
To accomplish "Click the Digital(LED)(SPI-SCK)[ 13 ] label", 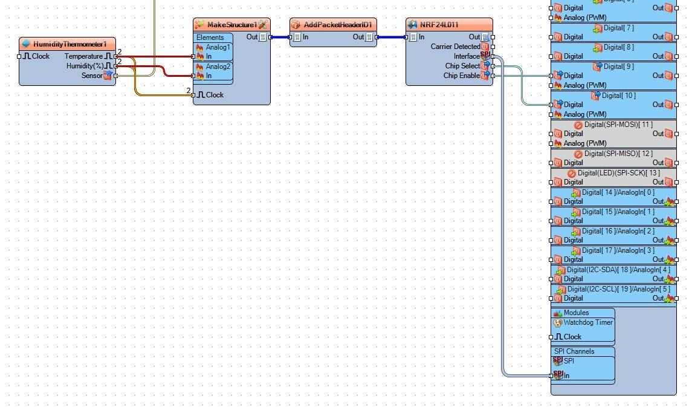I will 619,173.
